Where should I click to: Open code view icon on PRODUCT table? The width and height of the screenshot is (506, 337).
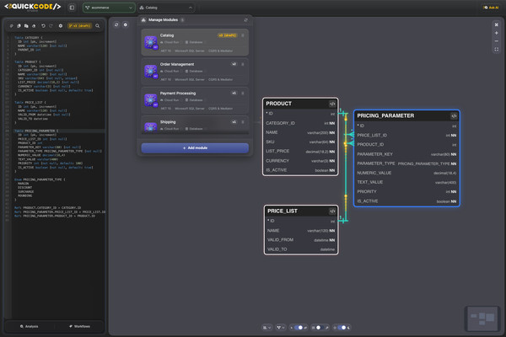332,104
